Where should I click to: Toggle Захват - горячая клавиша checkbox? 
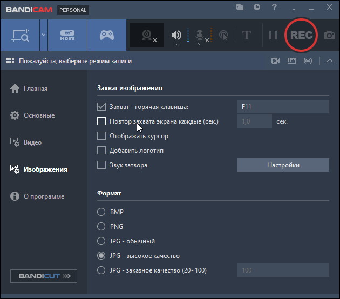(101, 107)
